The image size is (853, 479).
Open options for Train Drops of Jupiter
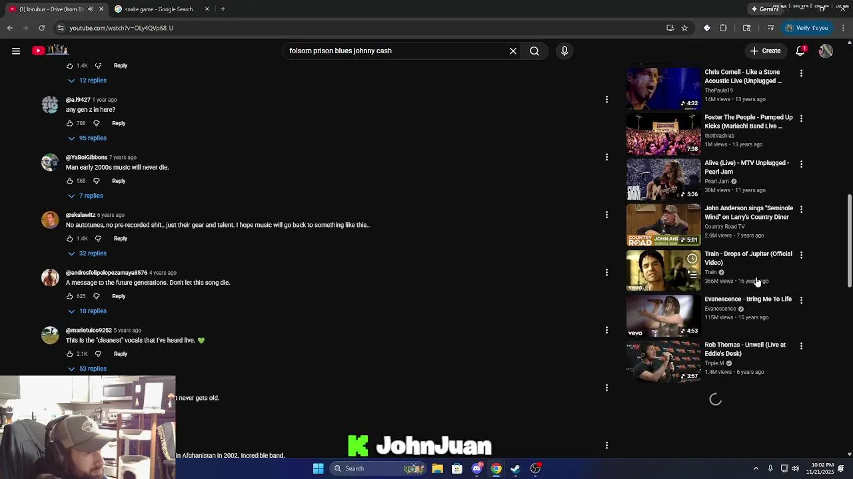click(801, 255)
